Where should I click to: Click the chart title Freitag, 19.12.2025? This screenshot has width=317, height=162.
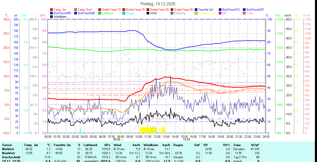point(158,4)
